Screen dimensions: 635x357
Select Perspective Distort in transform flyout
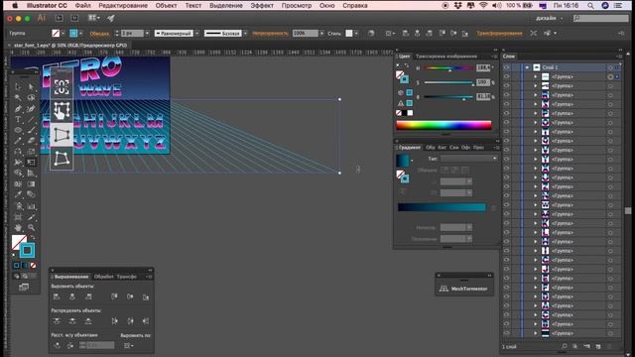pyautogui.click(x=62, y=135)
